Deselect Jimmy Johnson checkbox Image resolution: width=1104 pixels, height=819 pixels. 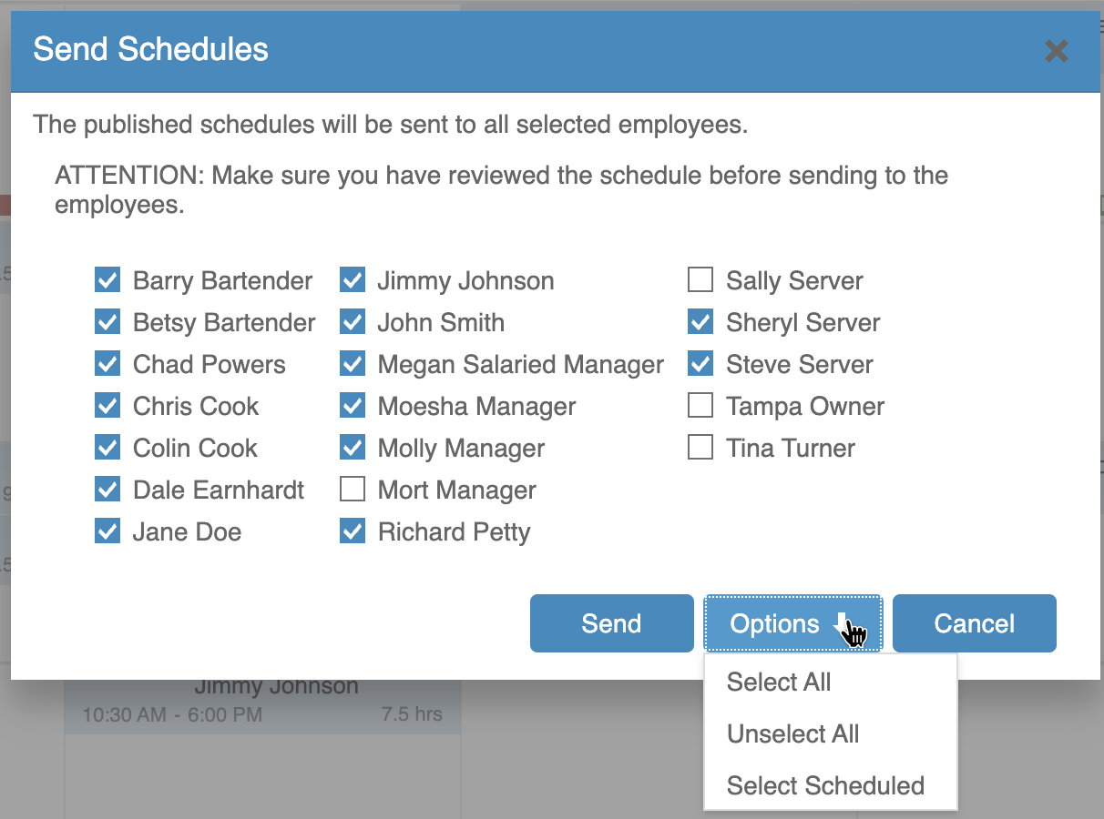(x=353, y=280)
